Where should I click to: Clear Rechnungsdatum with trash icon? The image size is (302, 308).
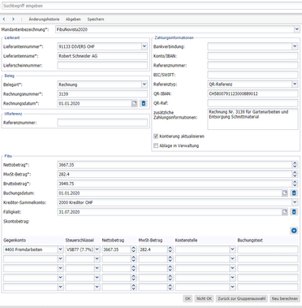144,103
